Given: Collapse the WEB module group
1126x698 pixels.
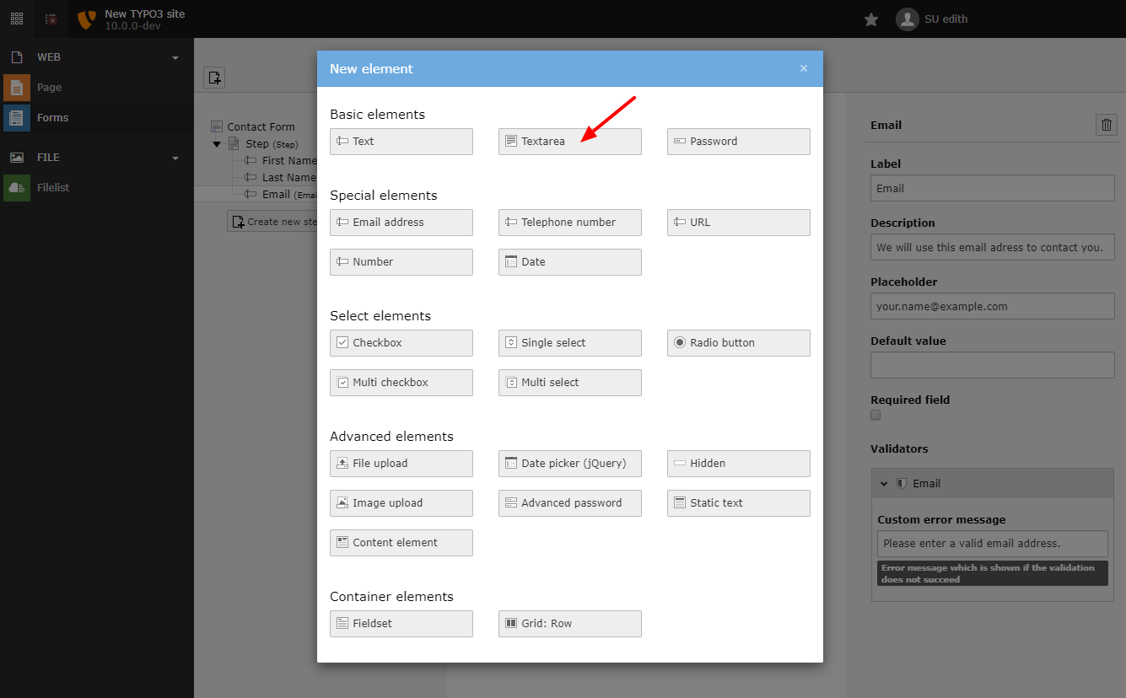Looking at the screenshot, I should (175, 58).
